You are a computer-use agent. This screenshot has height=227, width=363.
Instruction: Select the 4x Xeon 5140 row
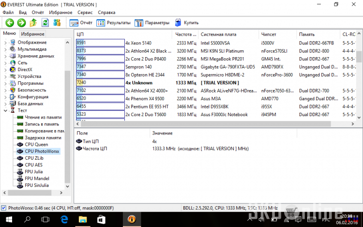click(215, 43)
